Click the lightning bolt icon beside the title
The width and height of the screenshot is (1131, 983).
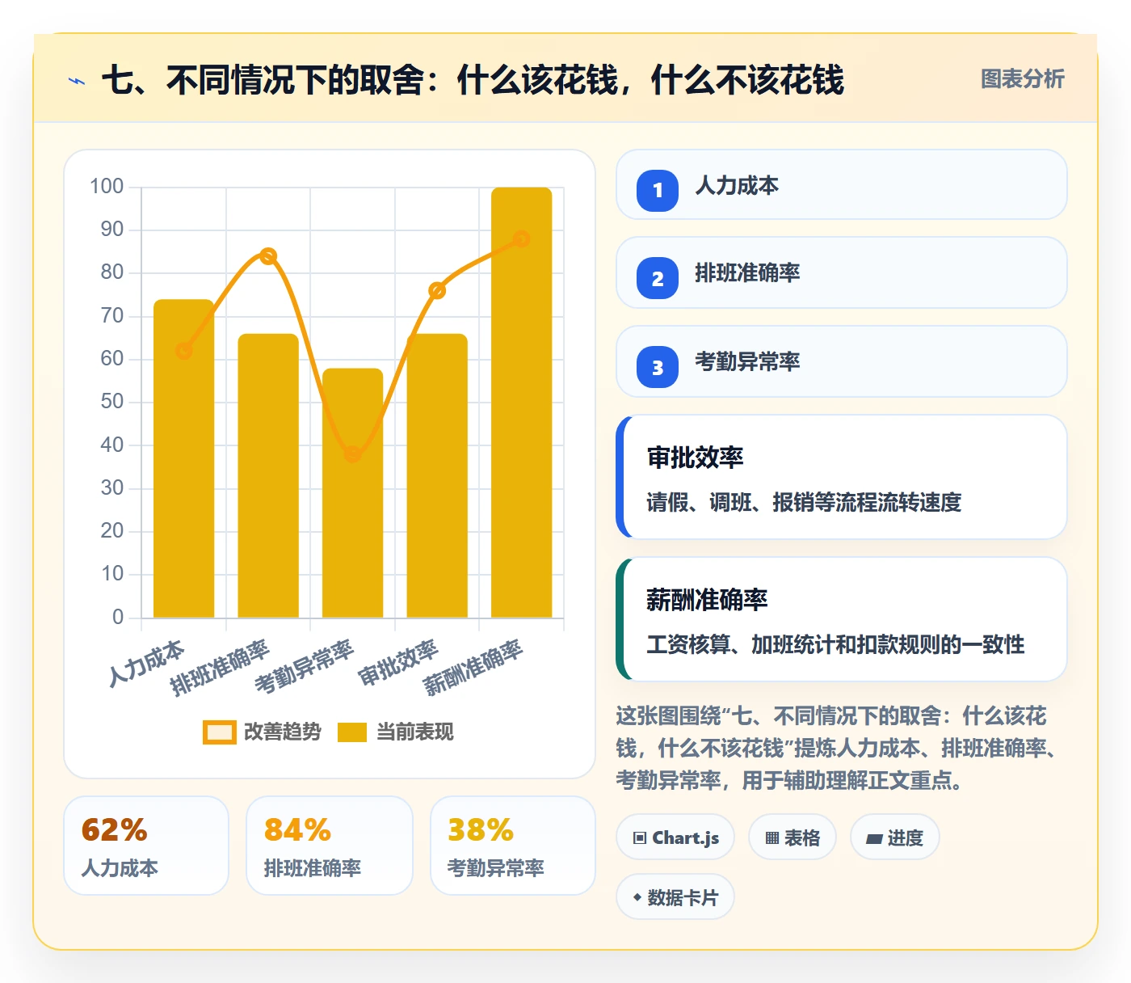click(77, 81)
